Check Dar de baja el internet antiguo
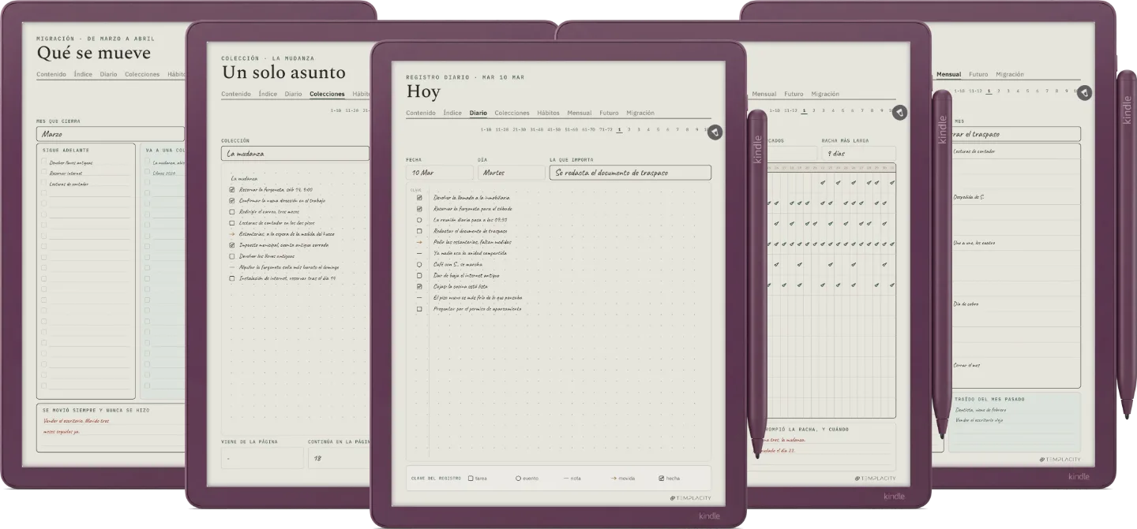The height and width of the screenshot is (529, 1137). tap(419, 276)
